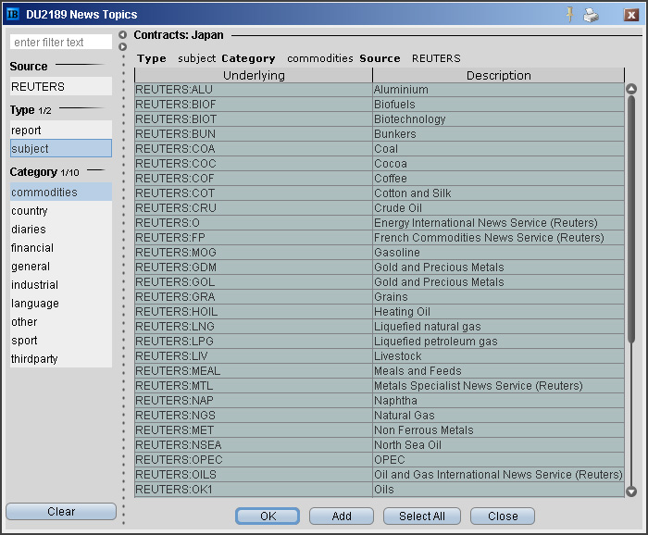Click the North Sea Oil description

pos(498,445)
